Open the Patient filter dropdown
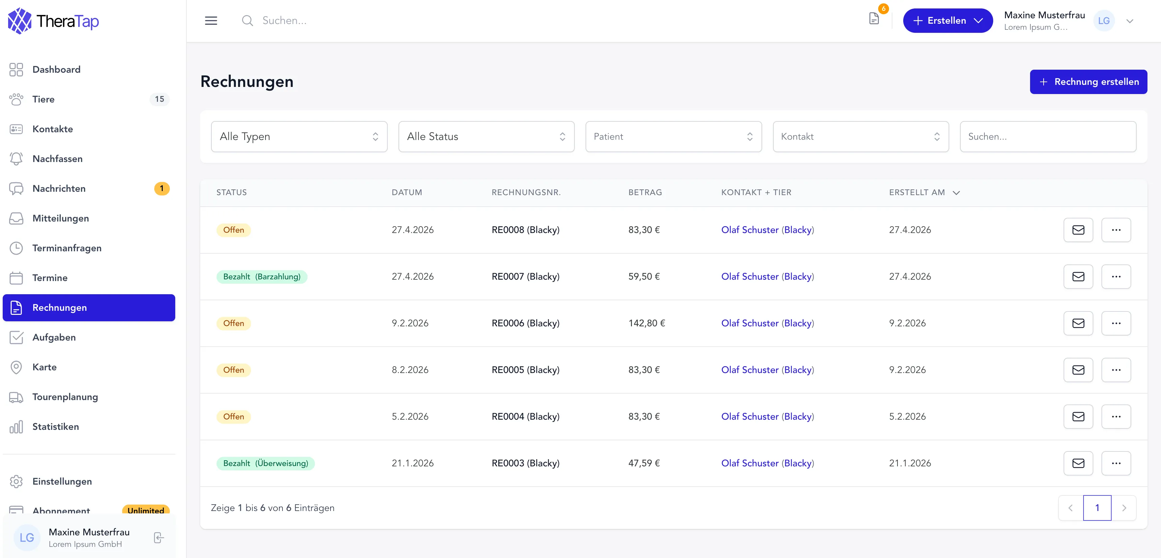 (x=673, y=137)
